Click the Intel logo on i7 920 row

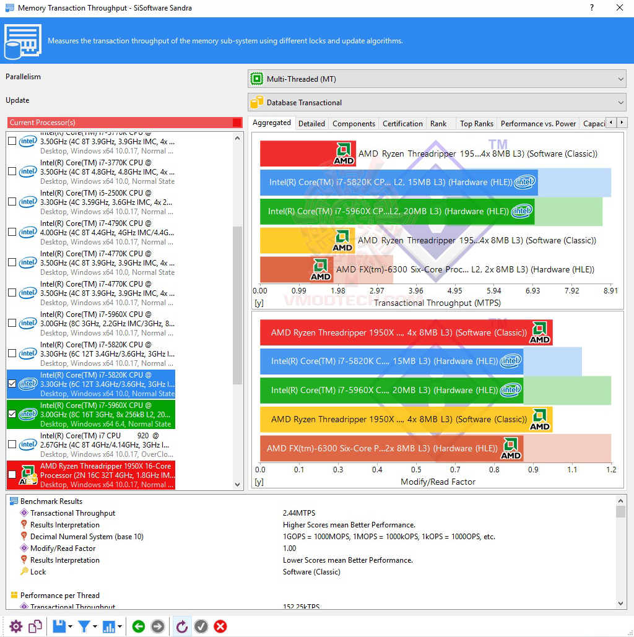pos(28,444)
